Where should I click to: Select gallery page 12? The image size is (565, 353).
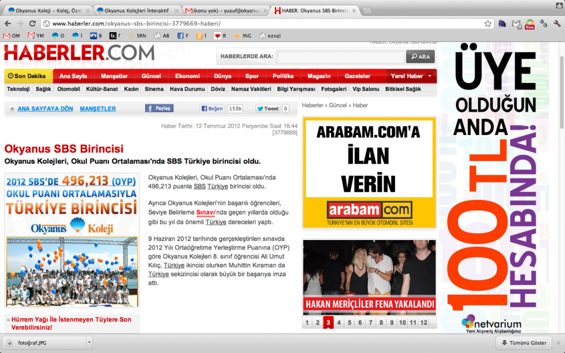tap(424, 323)
